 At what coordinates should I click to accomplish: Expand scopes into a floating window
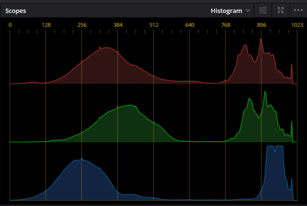point(281,10)
